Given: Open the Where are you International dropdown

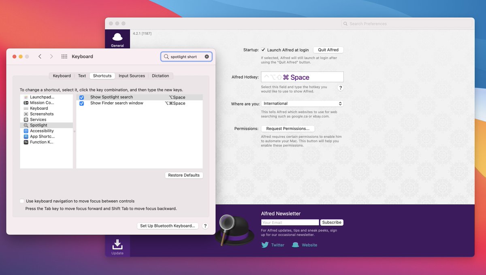Looking at the screenshot, I should tap(302, 104).
